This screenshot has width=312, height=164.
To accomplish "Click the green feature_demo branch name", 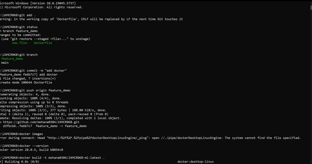I will 12,59.
